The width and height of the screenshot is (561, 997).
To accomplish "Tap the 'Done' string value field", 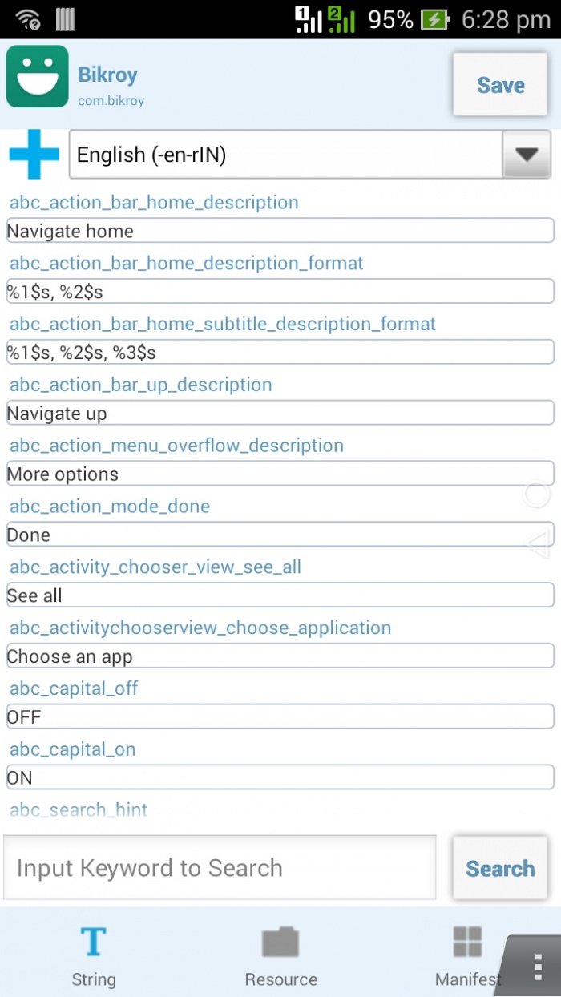I will click(280, 535).
